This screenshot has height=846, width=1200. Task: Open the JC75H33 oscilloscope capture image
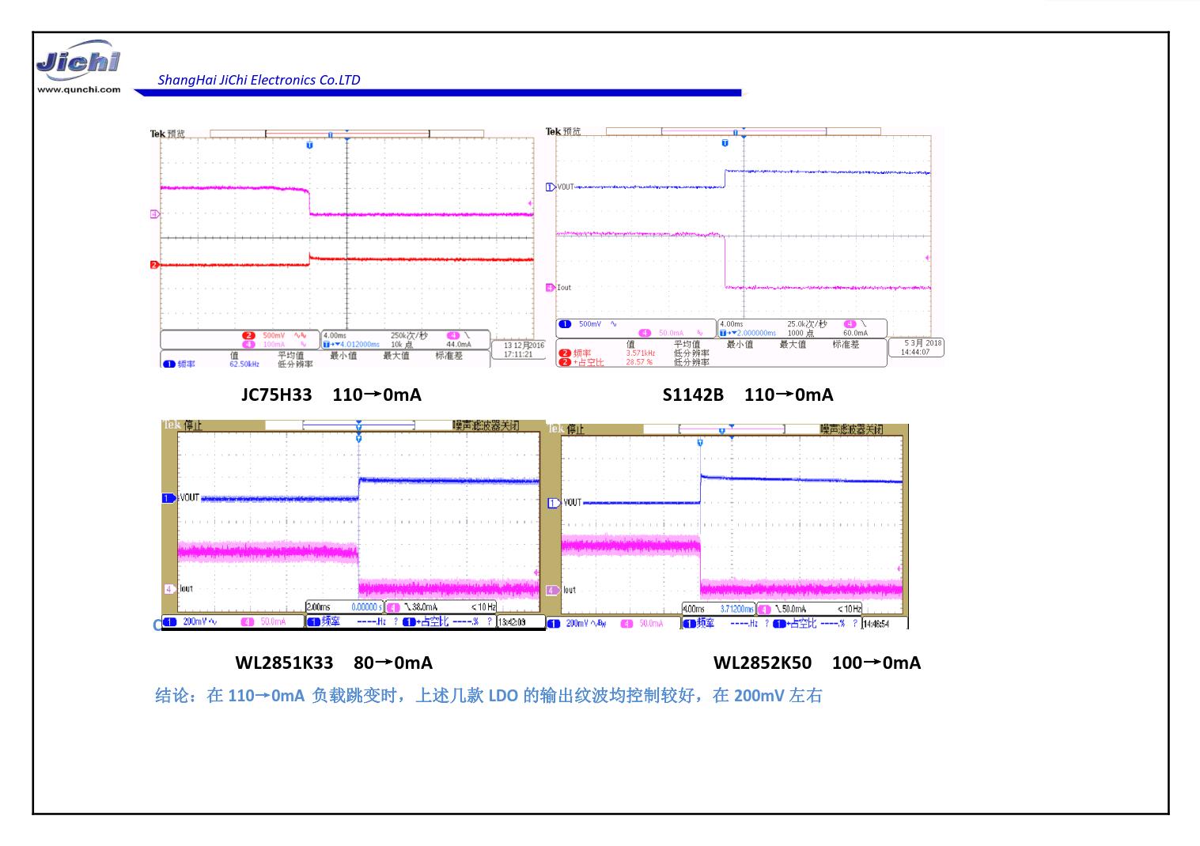tap(347, 248)
